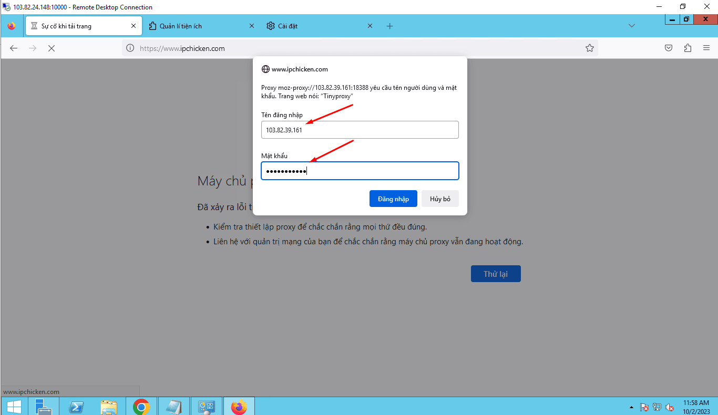Focus the Mật khẩu password field
The image size is (718, 415).
click(360, 171)
